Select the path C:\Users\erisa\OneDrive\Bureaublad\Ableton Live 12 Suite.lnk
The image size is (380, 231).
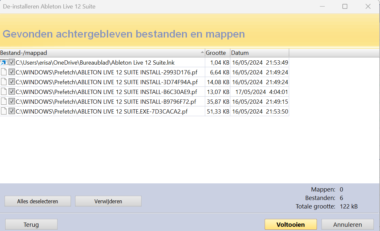95,63
